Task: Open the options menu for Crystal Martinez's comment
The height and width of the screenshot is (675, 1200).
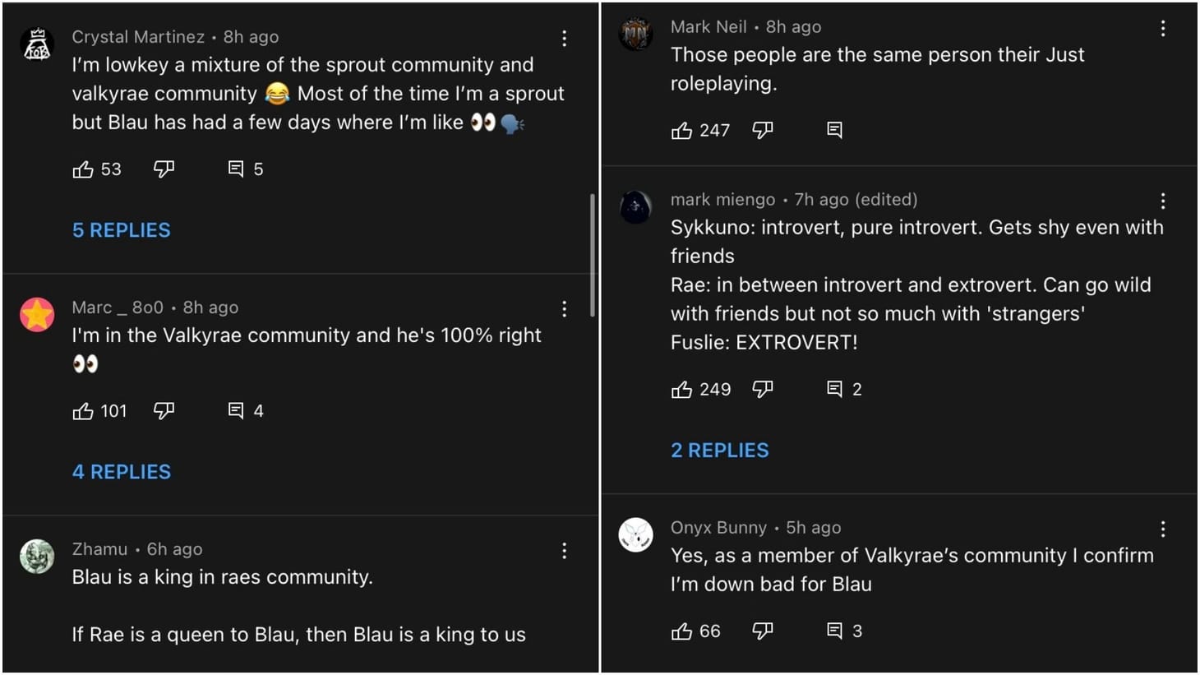Action: 565,38
